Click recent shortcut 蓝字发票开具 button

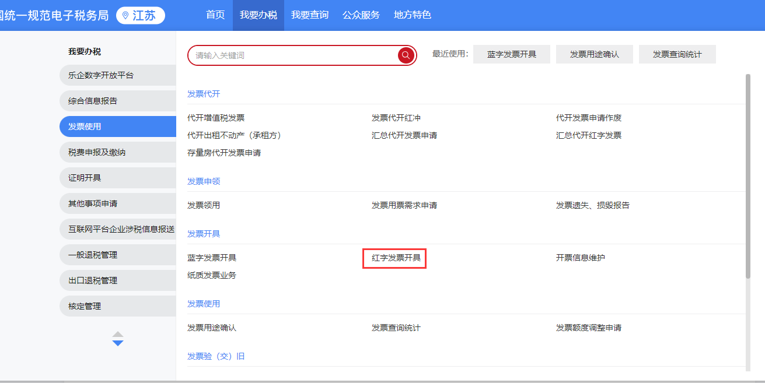click(512, 54)
